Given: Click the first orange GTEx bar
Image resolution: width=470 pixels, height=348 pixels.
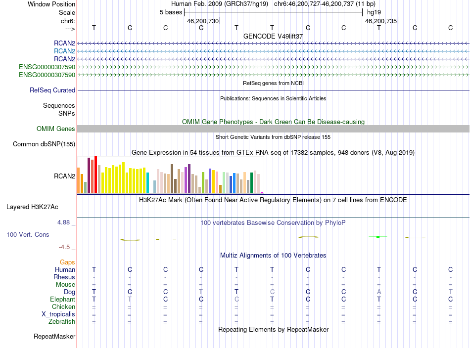Looking at the screenshot, I should click(x=79, y=180).
